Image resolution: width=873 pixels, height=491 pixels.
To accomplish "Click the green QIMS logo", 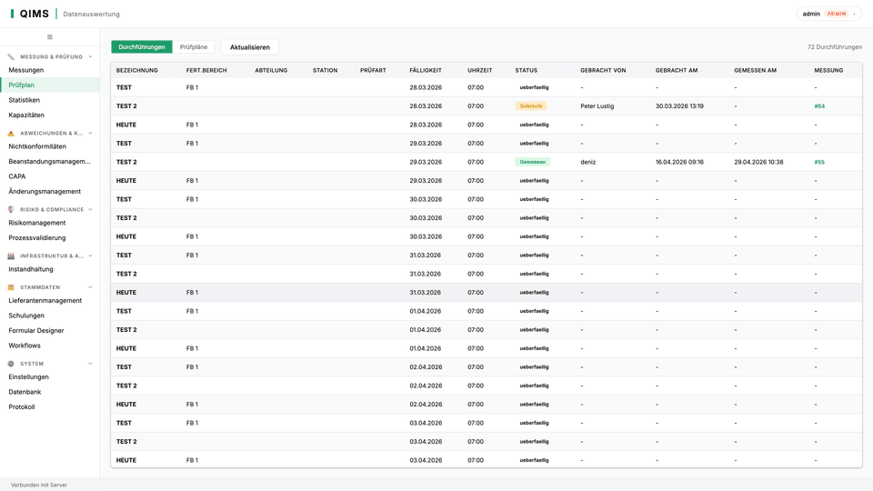I will pos(30,14).
